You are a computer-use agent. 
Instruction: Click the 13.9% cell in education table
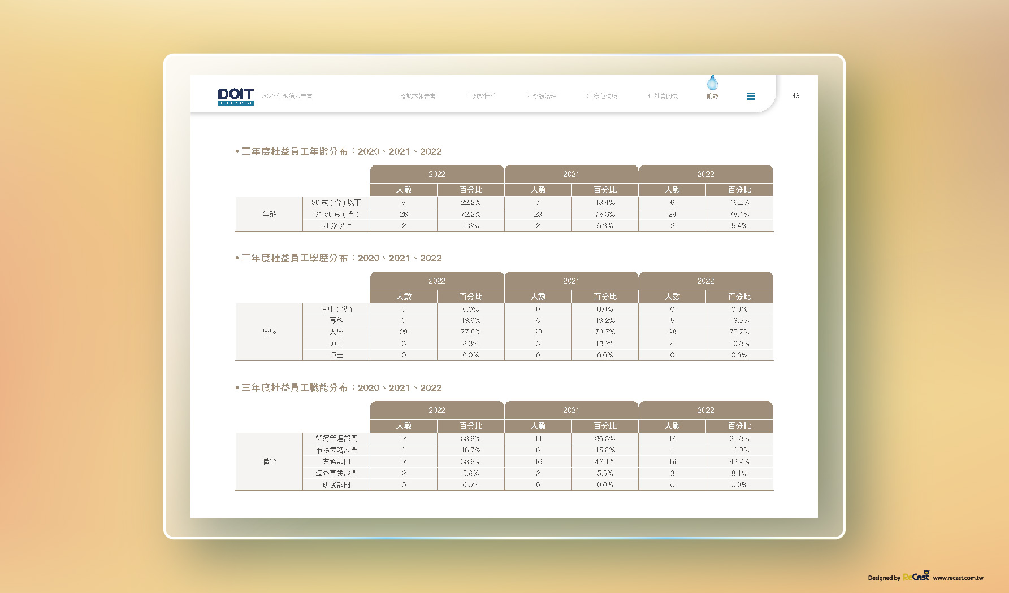[470, 320]
